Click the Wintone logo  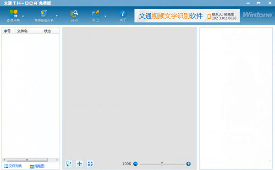coord(258,15)
